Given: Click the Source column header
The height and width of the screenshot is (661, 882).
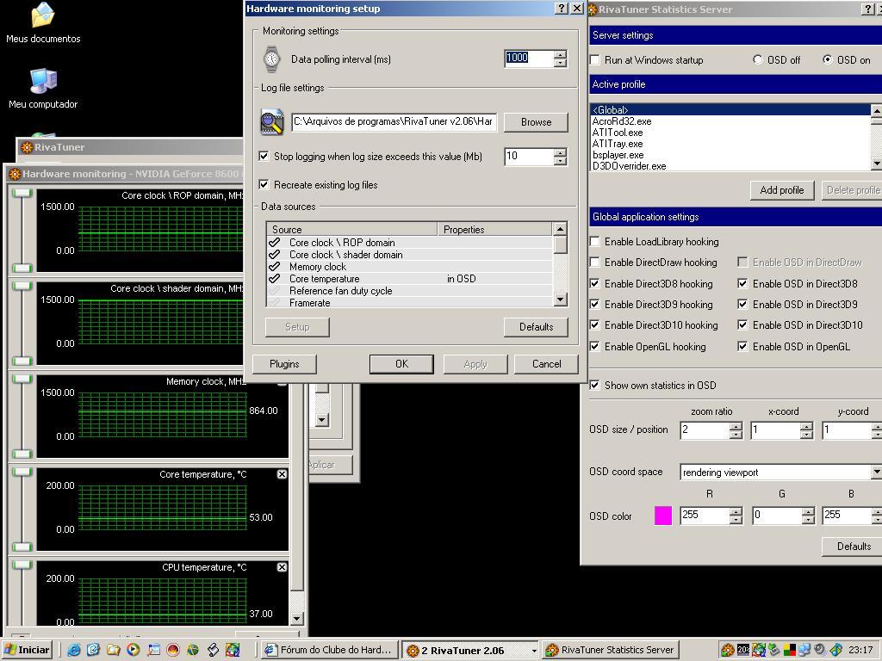Looking at the screenshot, I should click(352, 229).
